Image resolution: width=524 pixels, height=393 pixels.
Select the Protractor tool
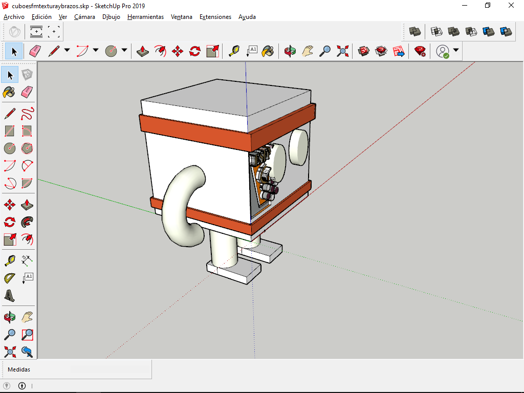click(10, 278)
